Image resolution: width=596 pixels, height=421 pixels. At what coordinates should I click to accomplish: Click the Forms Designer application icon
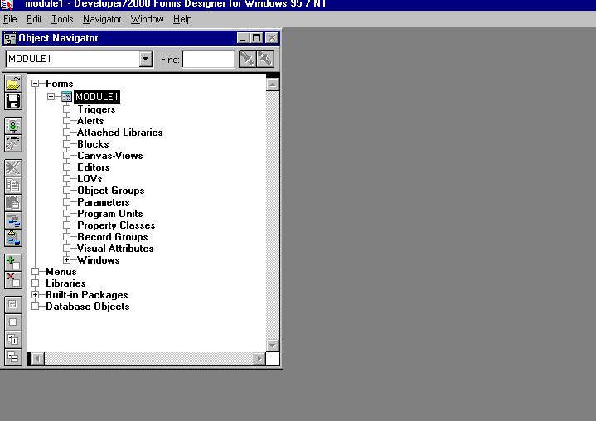click(x=7, y=4)
